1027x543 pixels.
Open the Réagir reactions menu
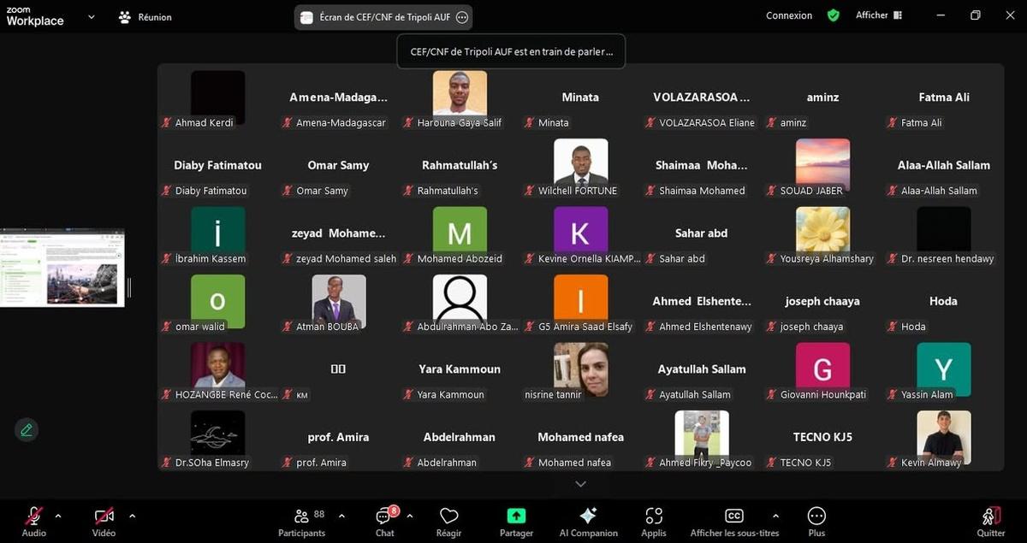[448, 521]
